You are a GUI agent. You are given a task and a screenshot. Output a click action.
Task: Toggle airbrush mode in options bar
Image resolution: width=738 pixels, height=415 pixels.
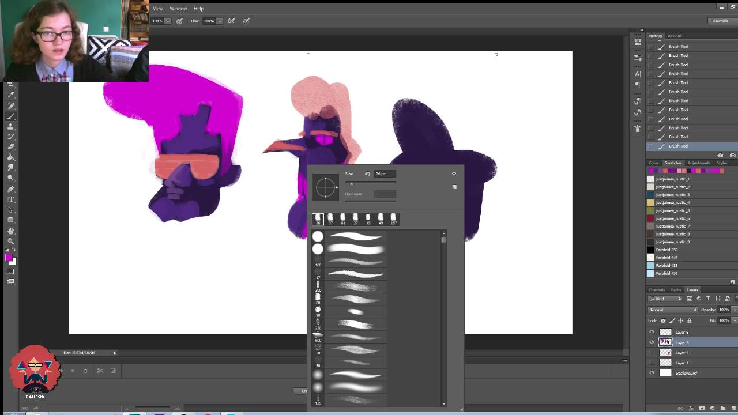pyautogui.click(x=231, y=21)
